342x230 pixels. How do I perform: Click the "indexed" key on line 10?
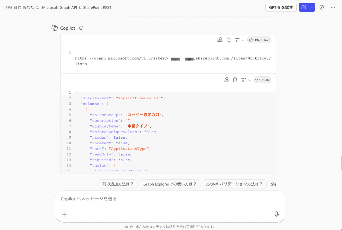(101, 143)
